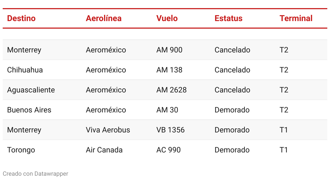This screenshot has width=330, height=180.
Task: Select the Chihuahua destination cell
Action: [x=25, y=70]
